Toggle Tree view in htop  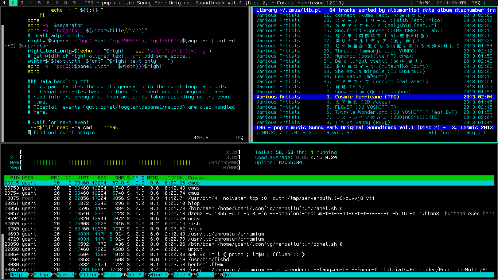coord(109,275)
